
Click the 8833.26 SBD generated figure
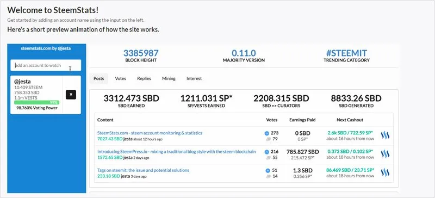[356, 98]
